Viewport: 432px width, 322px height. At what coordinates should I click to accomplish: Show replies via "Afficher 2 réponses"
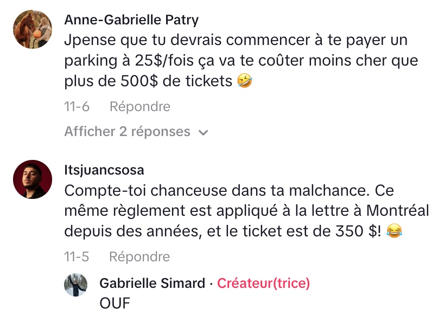[x=127, y=132]
